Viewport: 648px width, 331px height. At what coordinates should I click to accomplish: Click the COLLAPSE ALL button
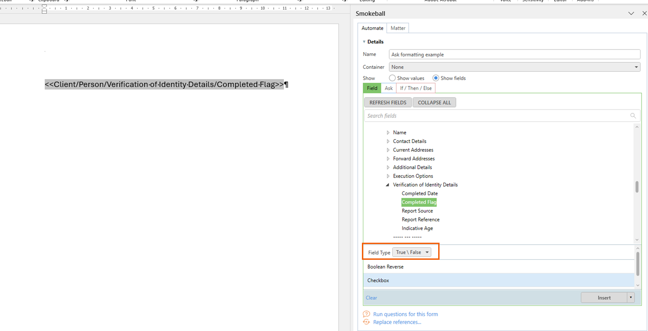[434, 103]
